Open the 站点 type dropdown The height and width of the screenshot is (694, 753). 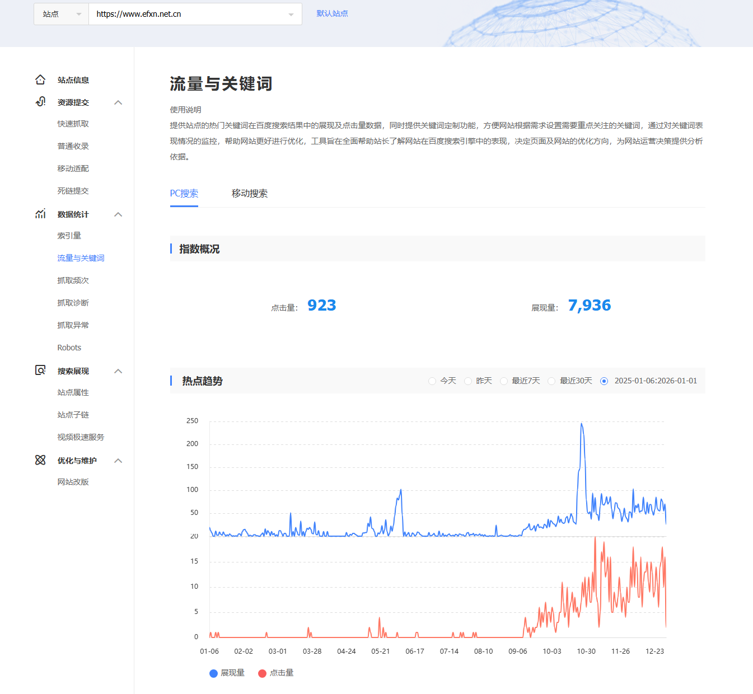point(61,14)
